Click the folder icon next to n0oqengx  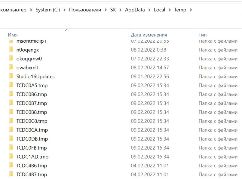coord(11,50)
